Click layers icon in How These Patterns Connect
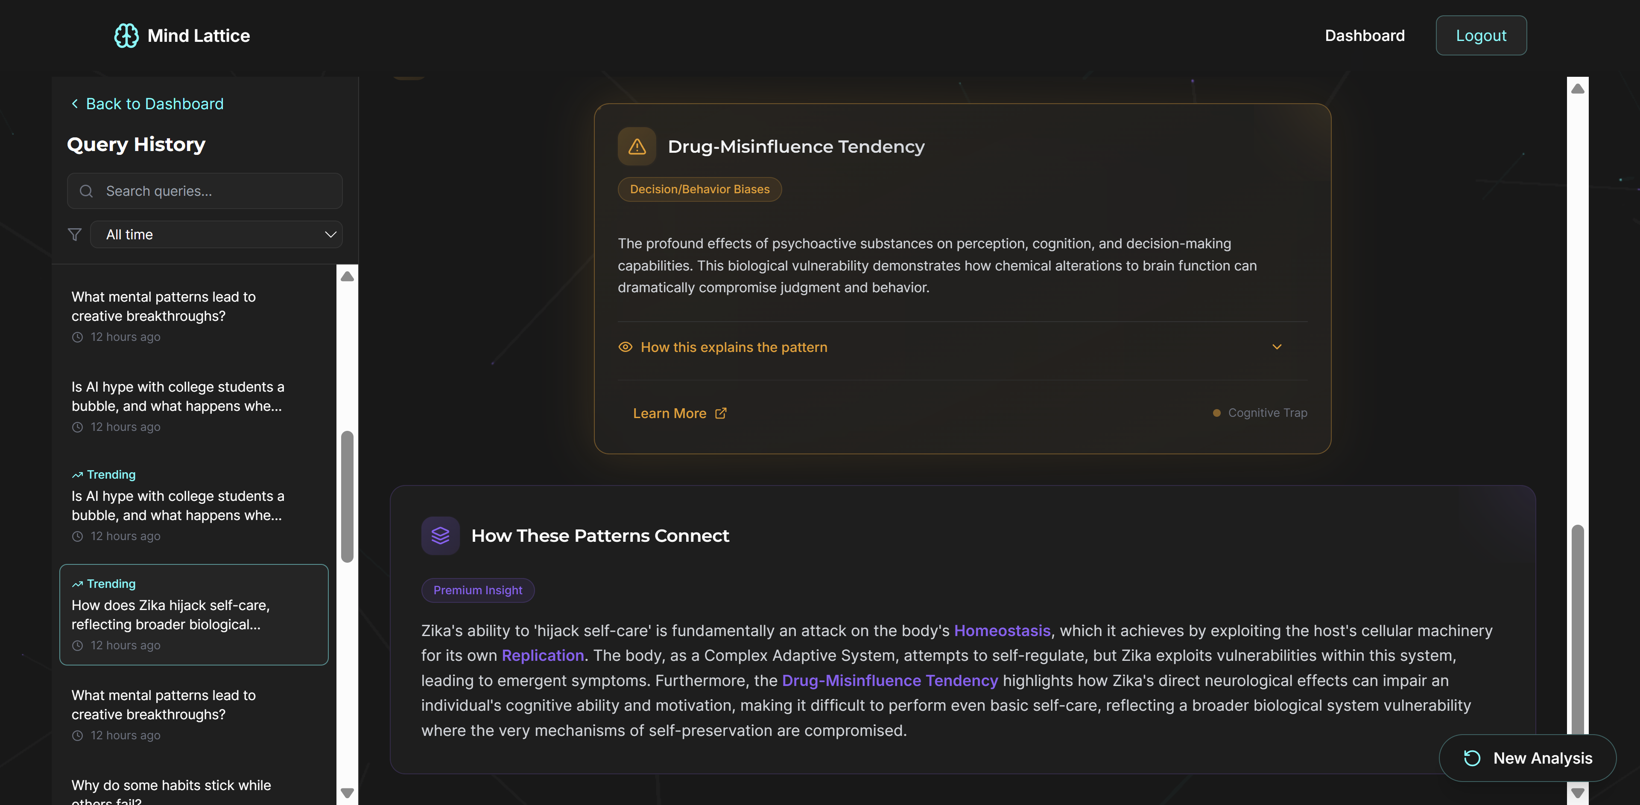 click(441, 536)
